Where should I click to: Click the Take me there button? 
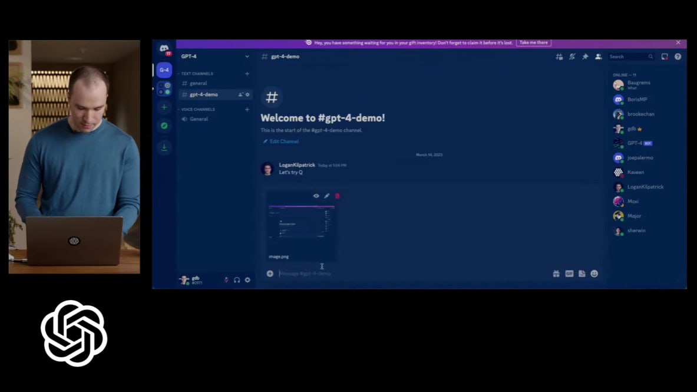coord(533,42)
